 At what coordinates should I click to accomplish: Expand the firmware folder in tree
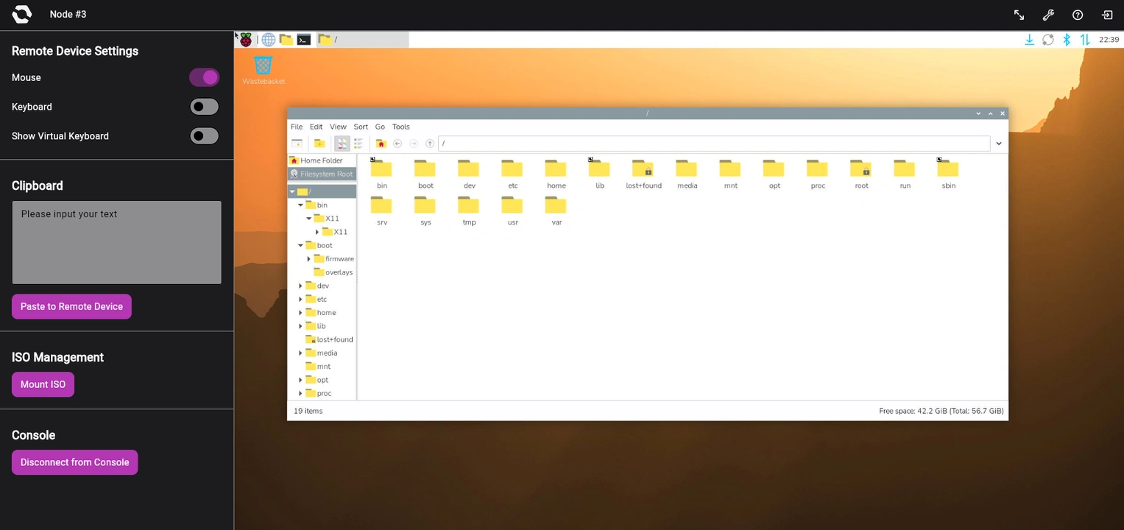point(309,259)
